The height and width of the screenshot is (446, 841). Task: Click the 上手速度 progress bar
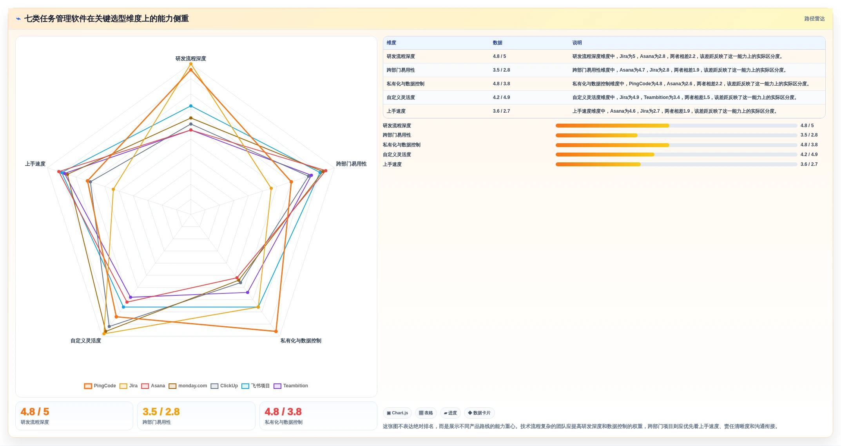tap(676, 164)
